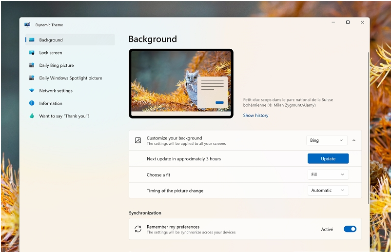Turn off the Remember my preferences switch
392x252 pixels.
pyautogui.click(x=350, y=229)
